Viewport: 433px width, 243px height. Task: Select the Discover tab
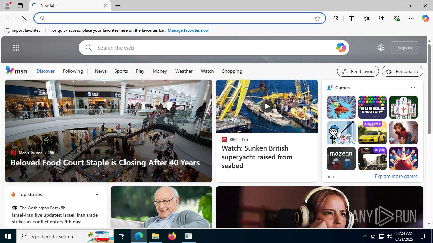click(45, 71)
